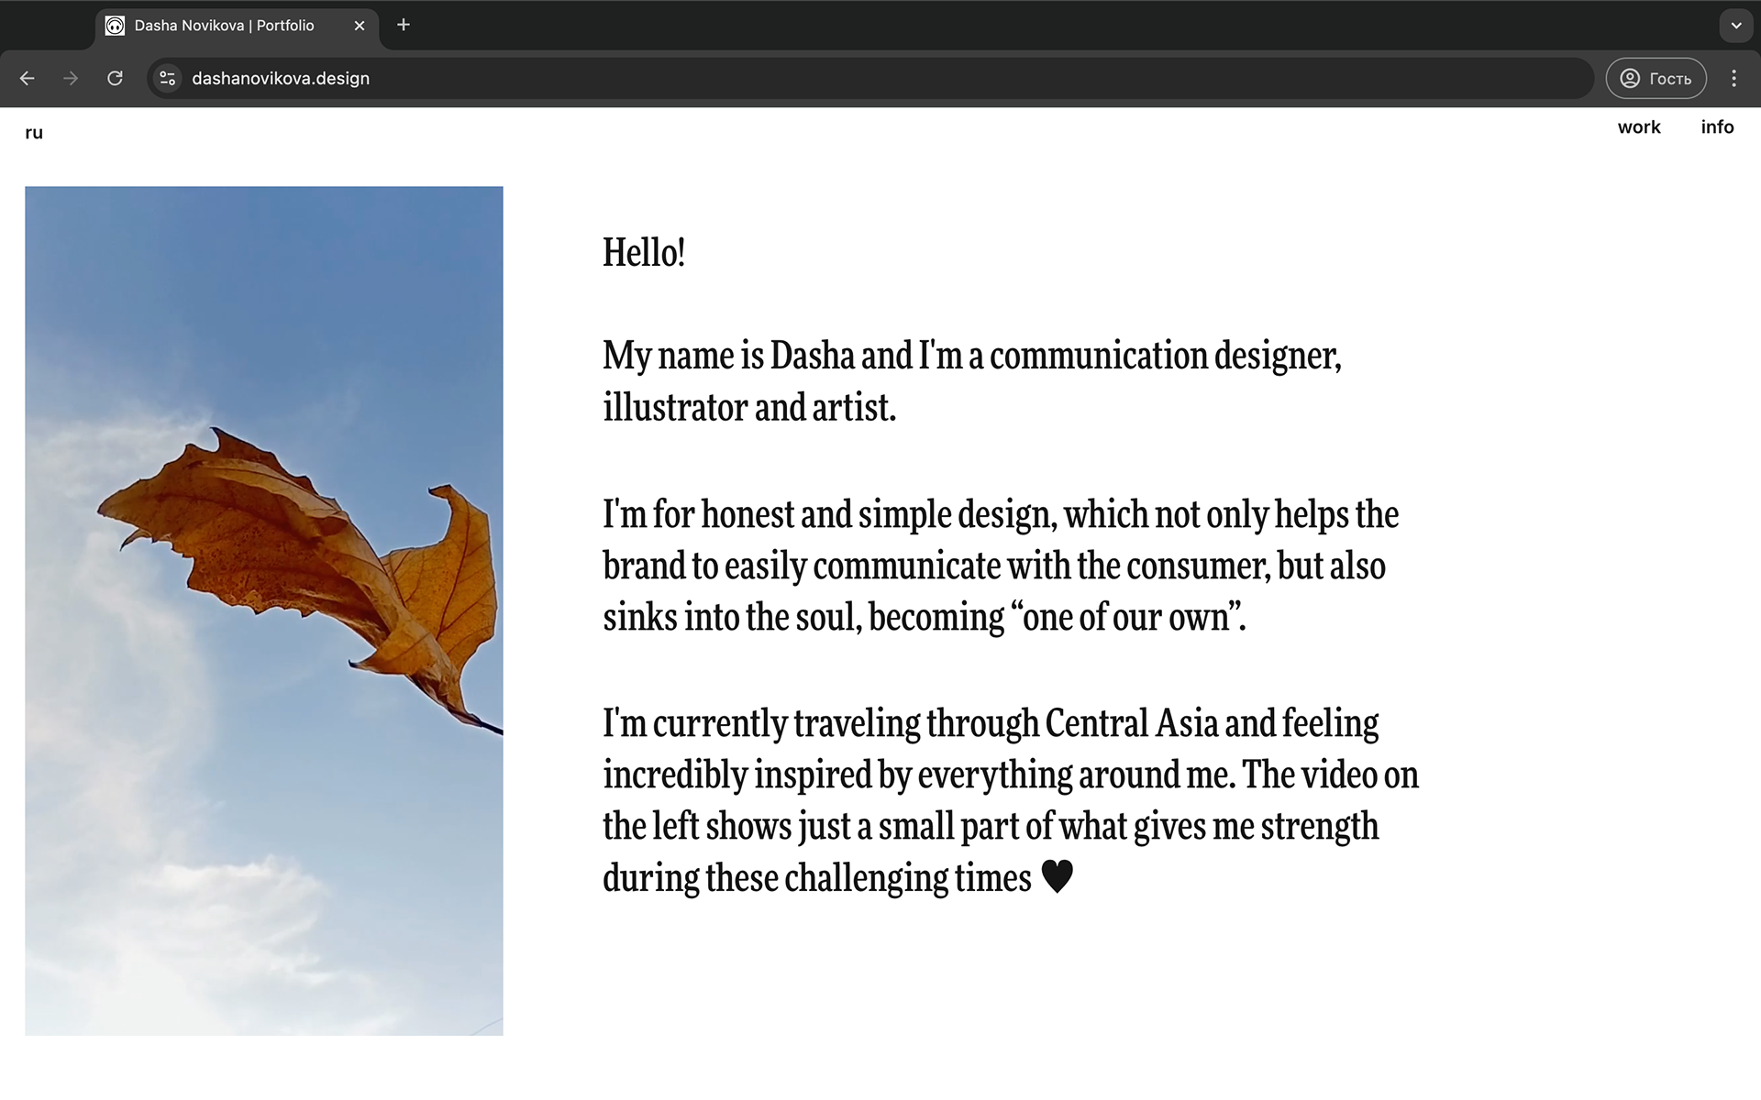This screenshot has height=1100, width=1761.
Task: Click the Hello! heading text
Action: 644,253
